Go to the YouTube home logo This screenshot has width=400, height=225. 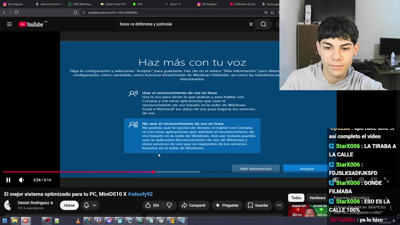(x=31, y=24)
